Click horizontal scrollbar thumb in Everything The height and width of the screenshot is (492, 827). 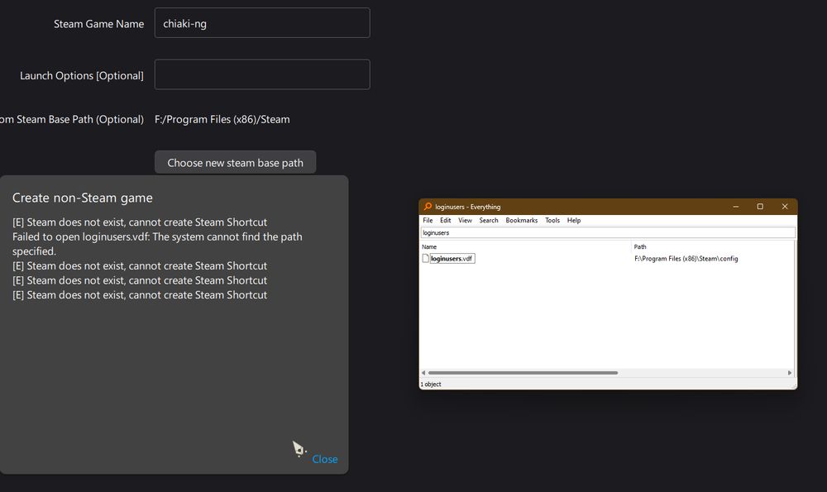click(523, 373)
